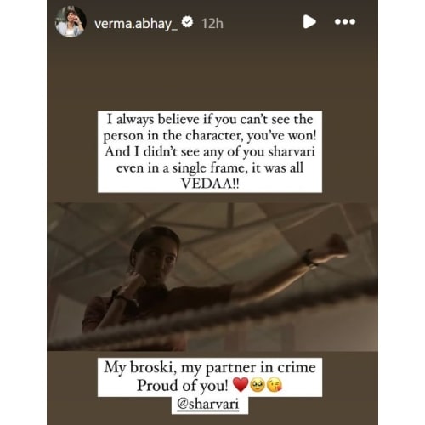The width and height of the screenshot is (425, 425).
Task: Open the three-dot more options menu
Action: pos(345,22)
